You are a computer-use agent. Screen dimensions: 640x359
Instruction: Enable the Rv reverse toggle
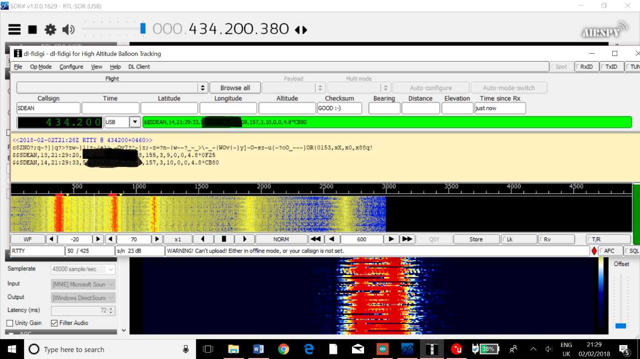pos(556,239)
